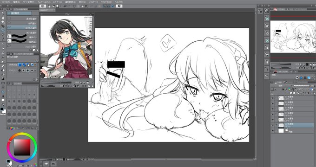Select the Eyedropper tool

(3, 39)
